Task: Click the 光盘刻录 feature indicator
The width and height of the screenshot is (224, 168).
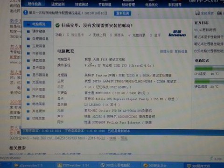Action: 137,35
